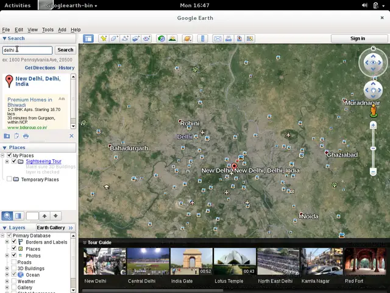Click the North indicator on the compass
Screen dimensions: 390x293
pos(373,49)
